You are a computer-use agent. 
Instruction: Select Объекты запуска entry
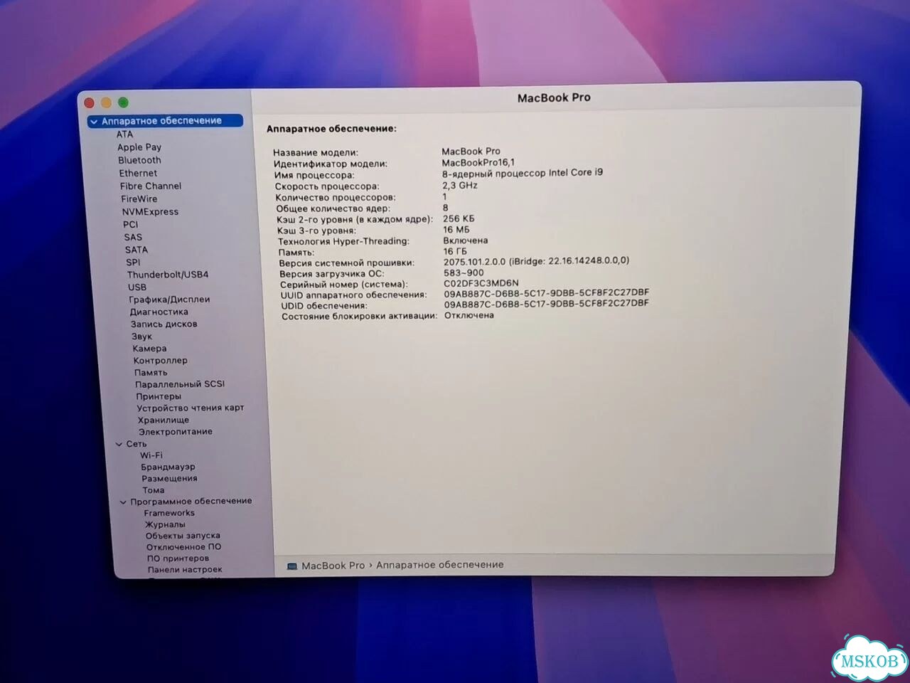tap(183, 536)
